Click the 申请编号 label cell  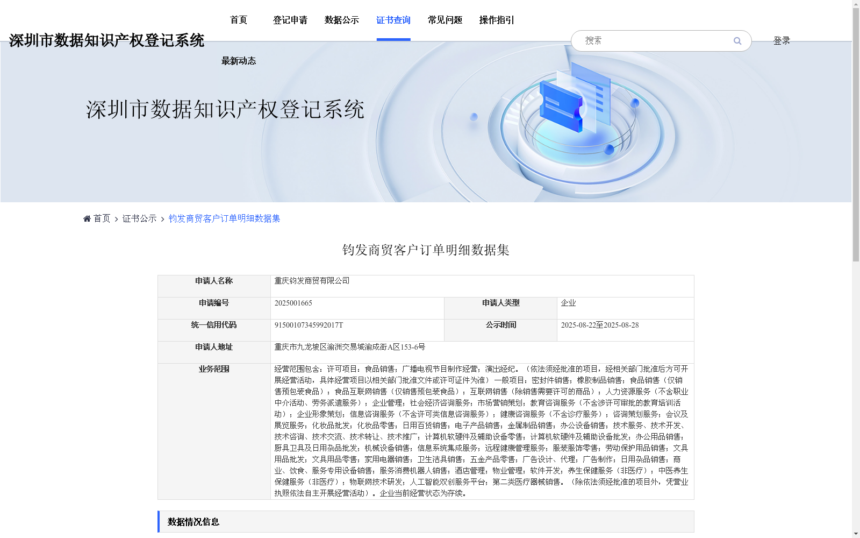click(x=214, y=308)
